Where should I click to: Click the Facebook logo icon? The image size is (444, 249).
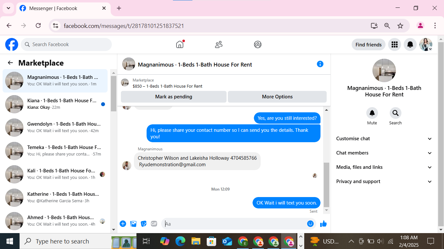click(x=12, y=44)
